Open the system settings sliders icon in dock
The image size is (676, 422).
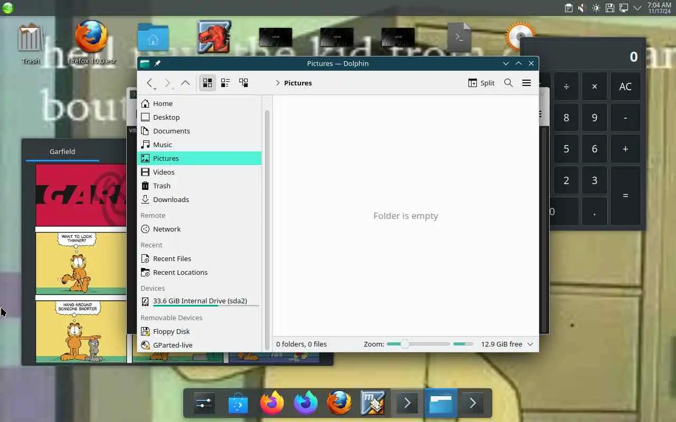[x=204, y=404]
